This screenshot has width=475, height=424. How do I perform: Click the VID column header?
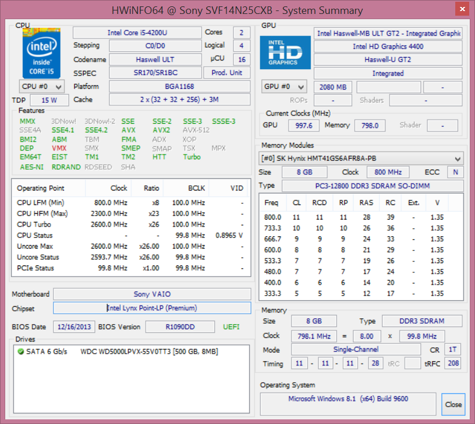pyautogui.click(x=228, y=188)
